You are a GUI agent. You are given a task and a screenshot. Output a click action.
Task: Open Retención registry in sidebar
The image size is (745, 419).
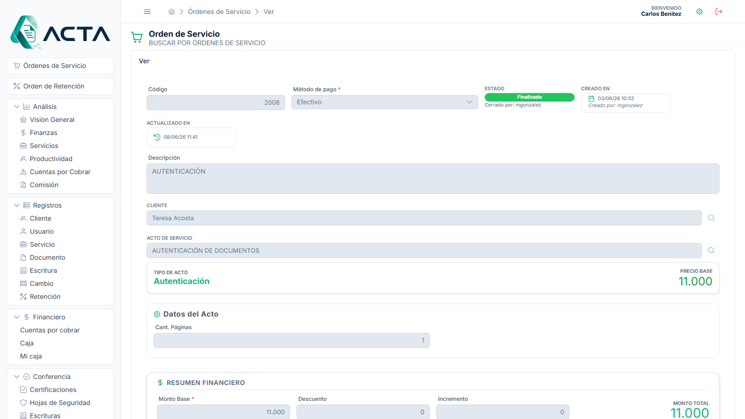pos(45,297)
